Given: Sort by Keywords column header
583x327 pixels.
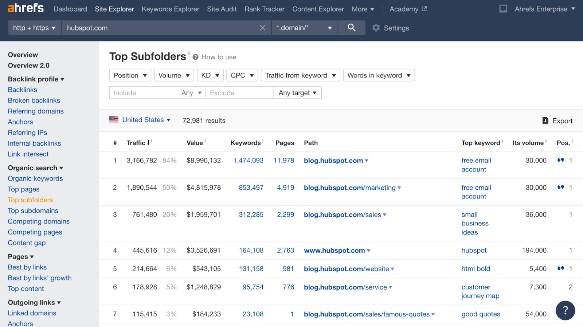Looking at the screenshot, I should pyautogui.click(x=246, y=143).
